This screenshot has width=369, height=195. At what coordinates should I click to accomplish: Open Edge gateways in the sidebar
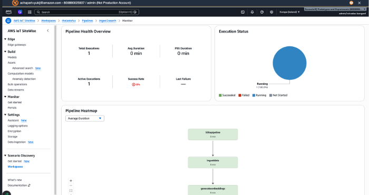[x=17, y=45]
